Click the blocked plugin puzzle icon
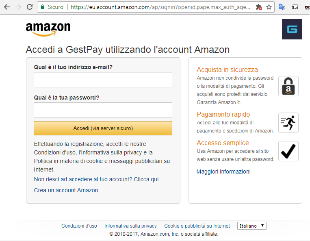 [x=259, y=7]
